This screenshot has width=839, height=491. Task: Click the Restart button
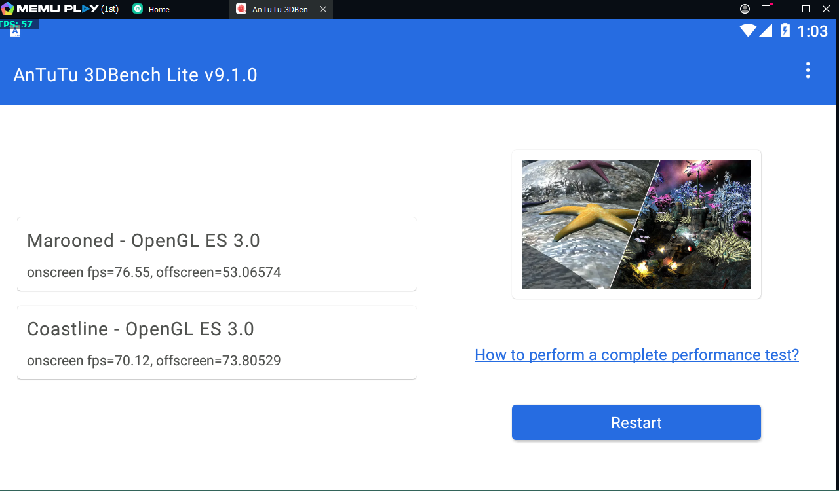pos(636,422)
